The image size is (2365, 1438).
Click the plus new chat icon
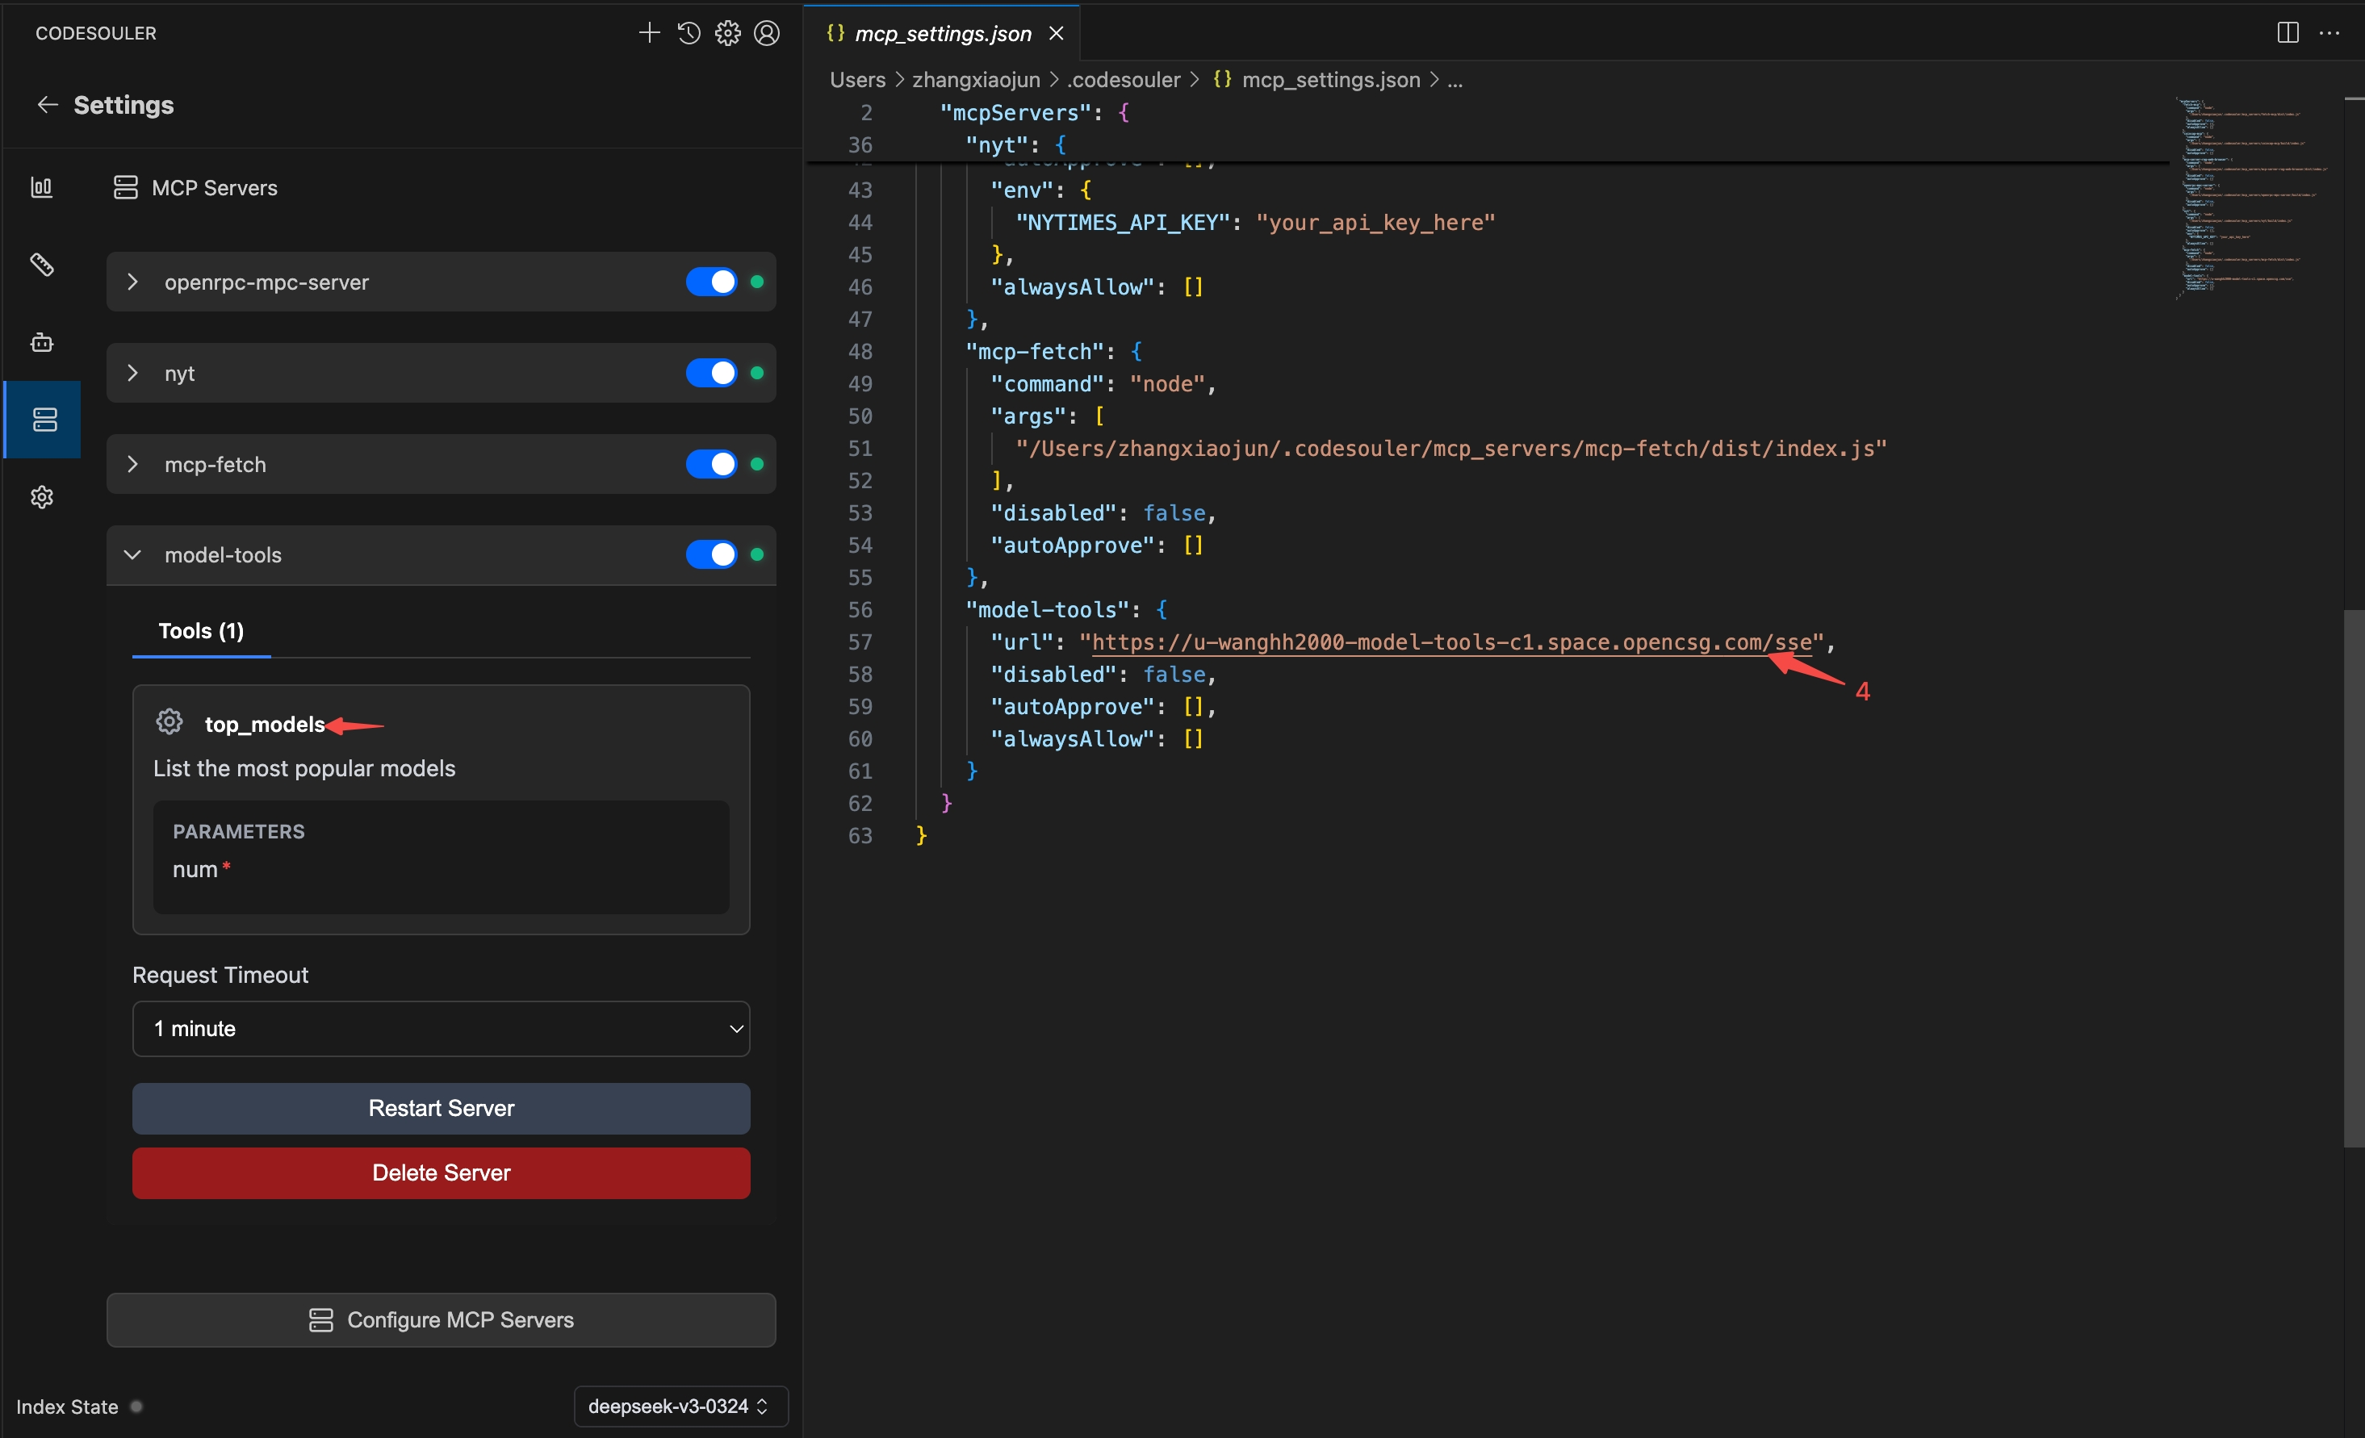[x=649, y=34]
